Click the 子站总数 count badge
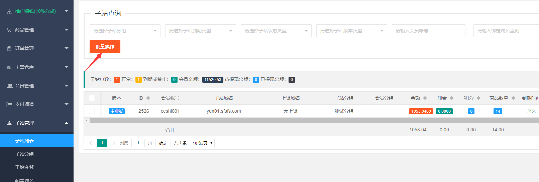 [x=117, y=80]
